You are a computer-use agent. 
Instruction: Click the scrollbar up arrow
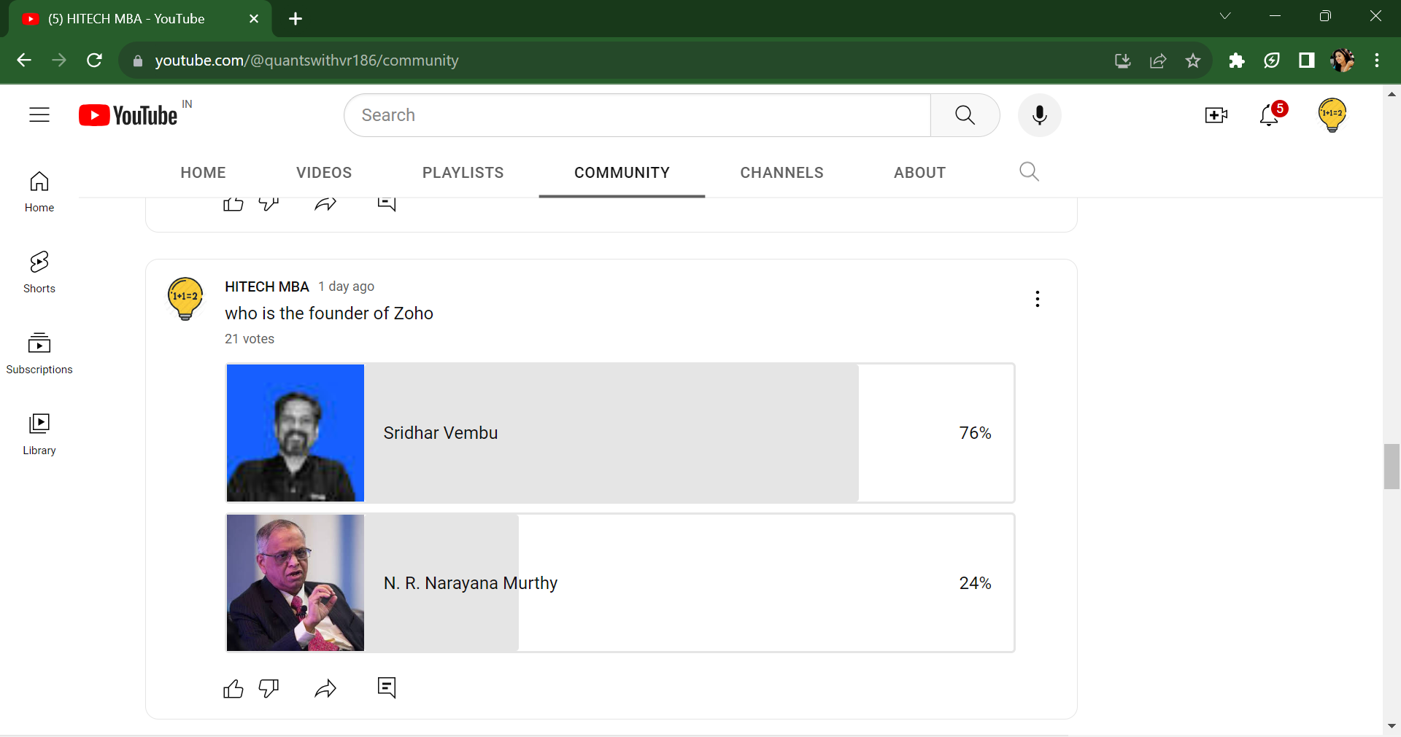coord(1392,94)
